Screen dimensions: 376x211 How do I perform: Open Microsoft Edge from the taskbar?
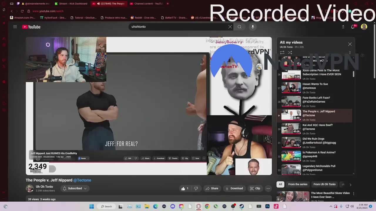coord(155,206)
